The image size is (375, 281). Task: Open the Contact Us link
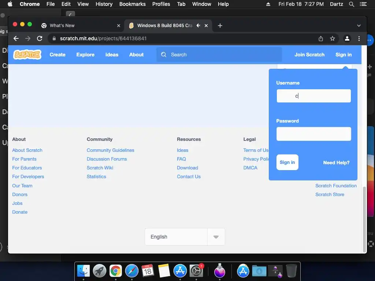point(189,177)
